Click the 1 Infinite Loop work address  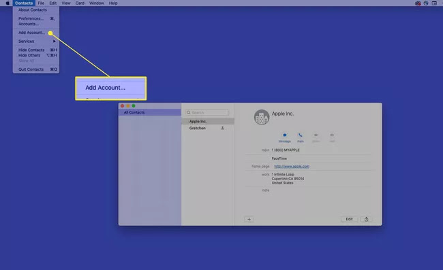(x=288, y=179)
